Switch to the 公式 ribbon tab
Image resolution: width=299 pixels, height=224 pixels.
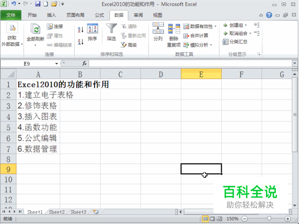(x=99, y=15)
